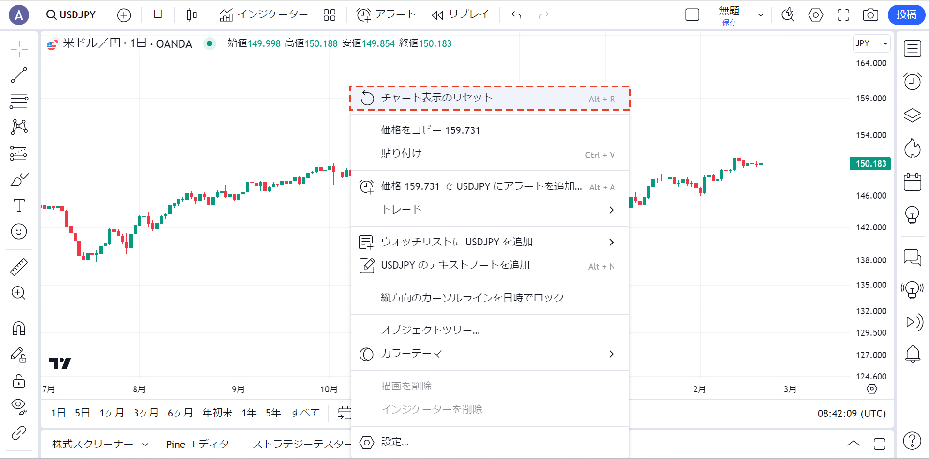
Task: Select the trend line drawing tool
Action: tap(19, 75)
